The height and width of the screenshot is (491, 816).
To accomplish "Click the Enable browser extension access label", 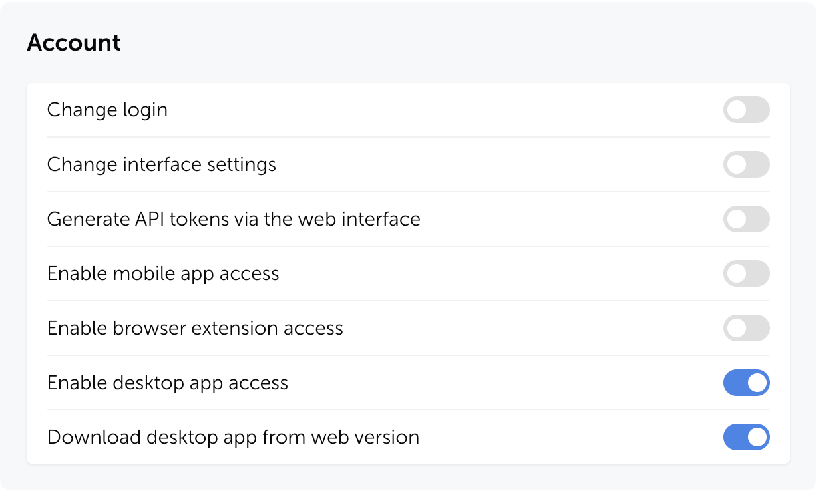I will coord(194,328).
